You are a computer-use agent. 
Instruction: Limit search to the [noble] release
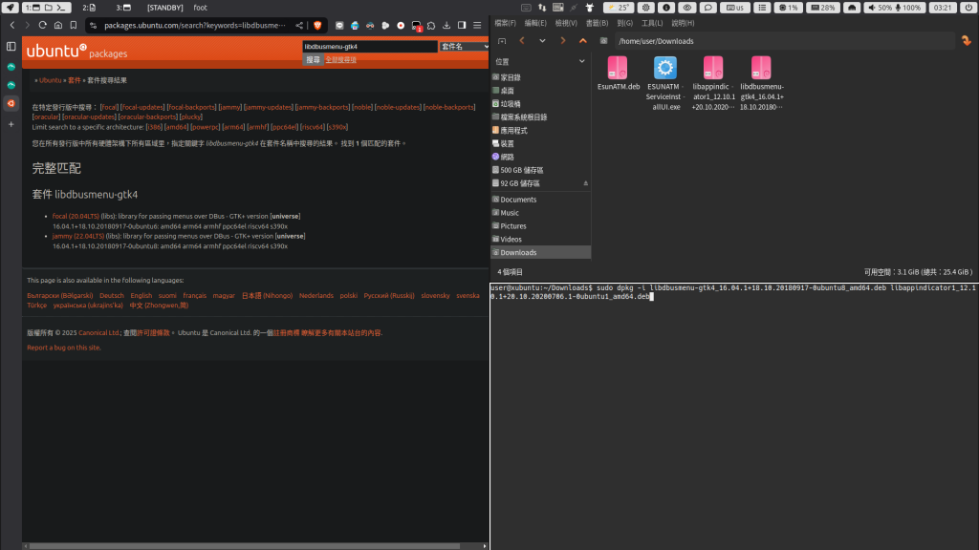point(362,107)
